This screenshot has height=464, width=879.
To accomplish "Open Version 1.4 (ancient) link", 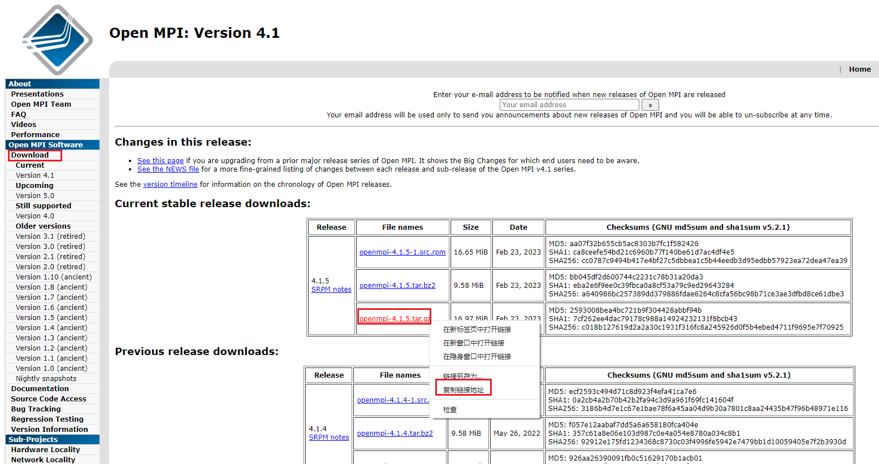I will [x=51, y=328].
